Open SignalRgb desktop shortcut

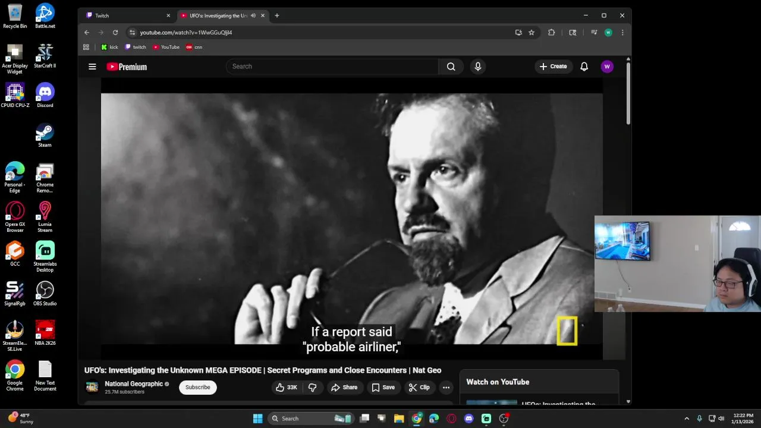[15, 294]
